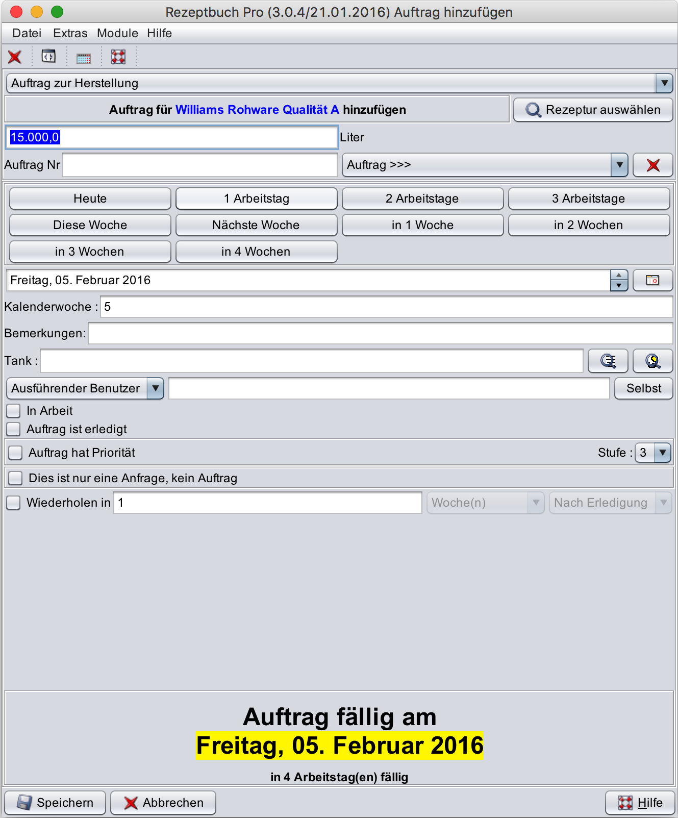Click the tank list search icon button
The image size is (678, 818).
608,361
